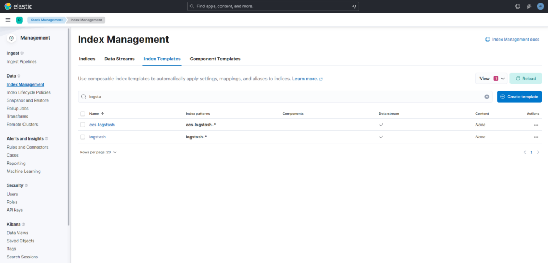Image resolution: width=548 pixels, height=263 pixels.
Task: Open the newsfeed icon in header
Action: [x=529, y=6]
